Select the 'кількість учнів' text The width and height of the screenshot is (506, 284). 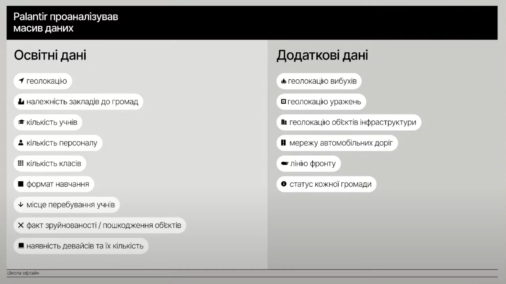pos(52,122)
